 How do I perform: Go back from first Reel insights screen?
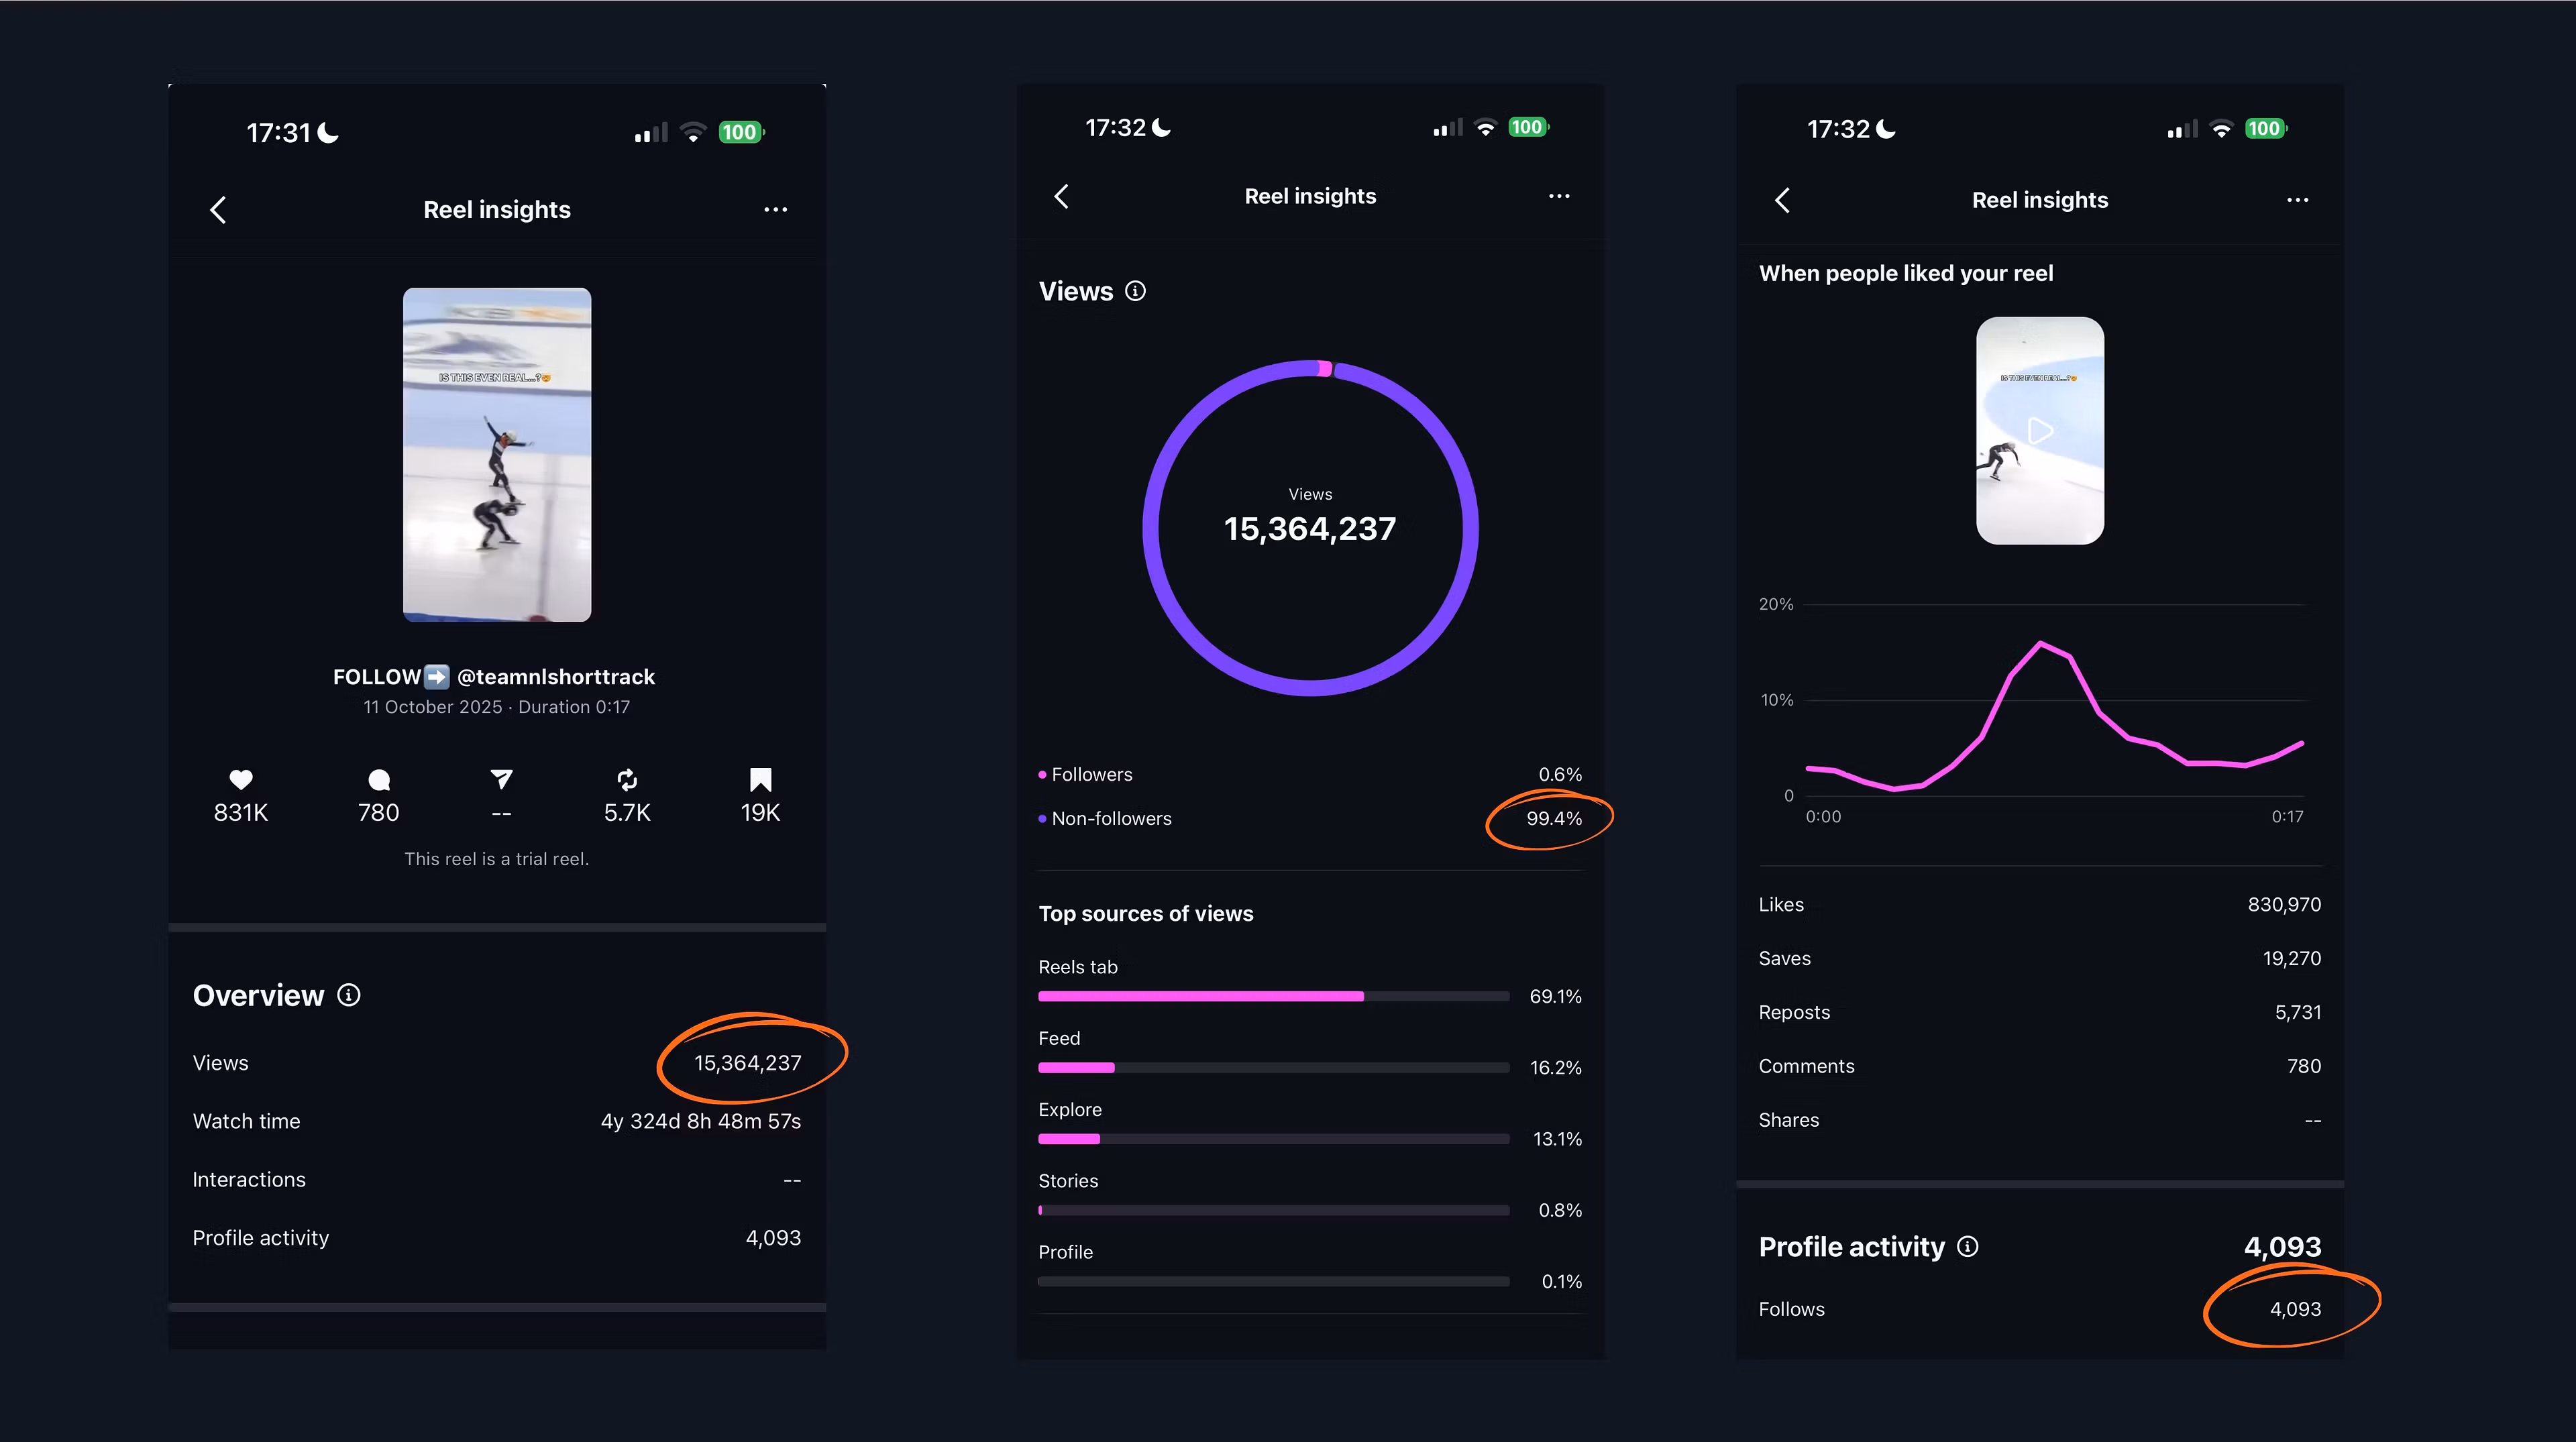pos(218,209)
